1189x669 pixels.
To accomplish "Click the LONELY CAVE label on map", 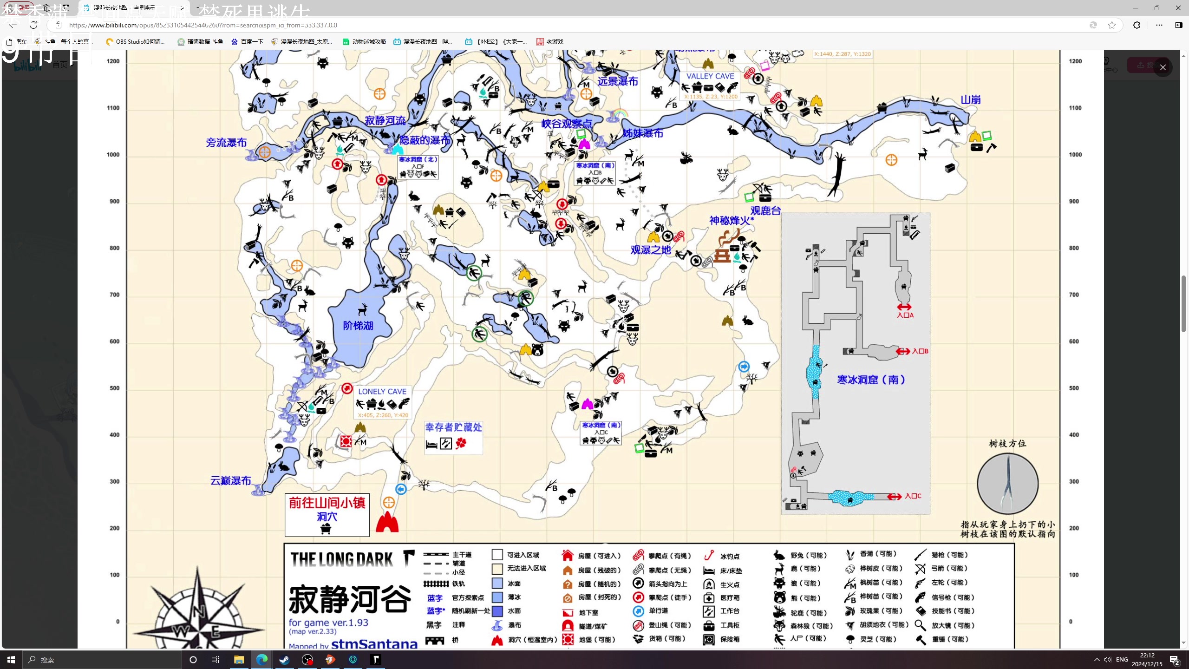I will (x=382, y=392).
